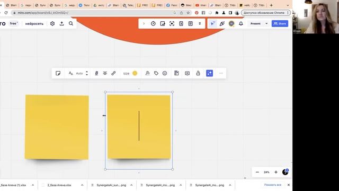Image resolution: width=339 pixels, height=191 pixels.
Task: Open Auto font size dropdown
Action: point(79,73)
